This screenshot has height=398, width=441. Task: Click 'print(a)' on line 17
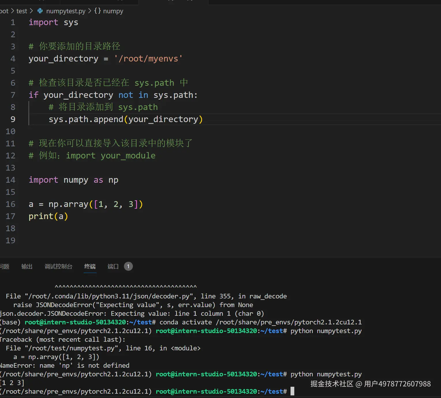[x=48, y=216]
